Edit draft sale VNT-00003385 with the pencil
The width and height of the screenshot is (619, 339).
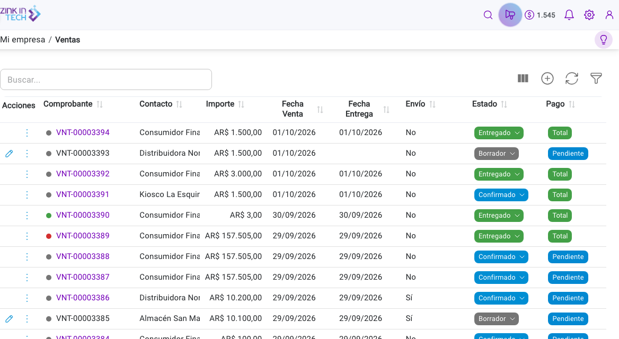(x=9, y=319)
